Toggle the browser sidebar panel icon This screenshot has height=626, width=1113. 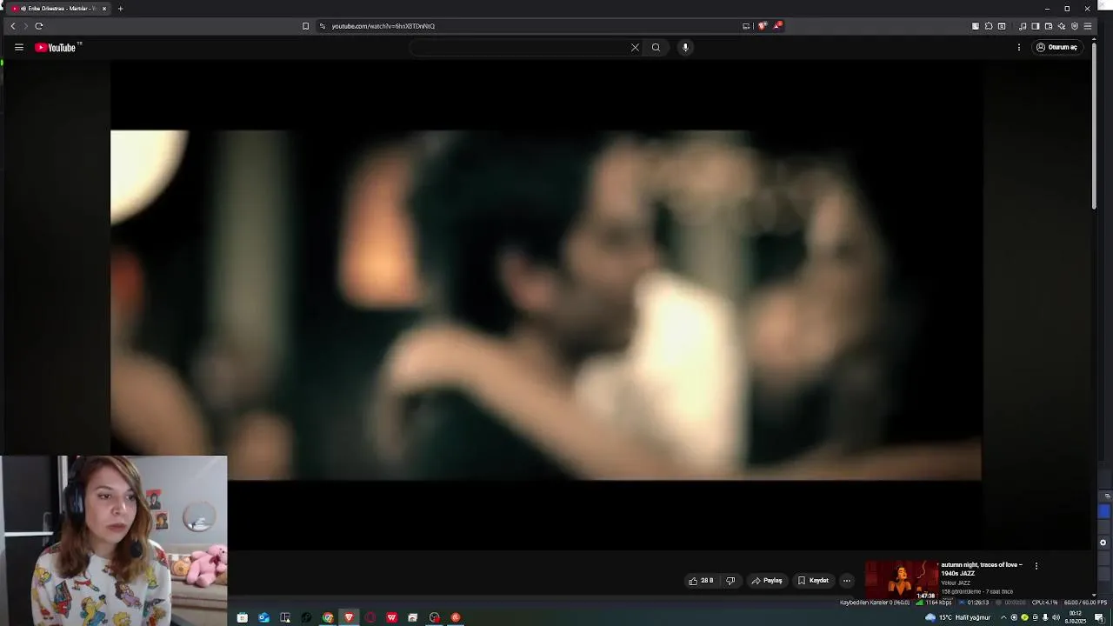click(x=1036, y=26)
